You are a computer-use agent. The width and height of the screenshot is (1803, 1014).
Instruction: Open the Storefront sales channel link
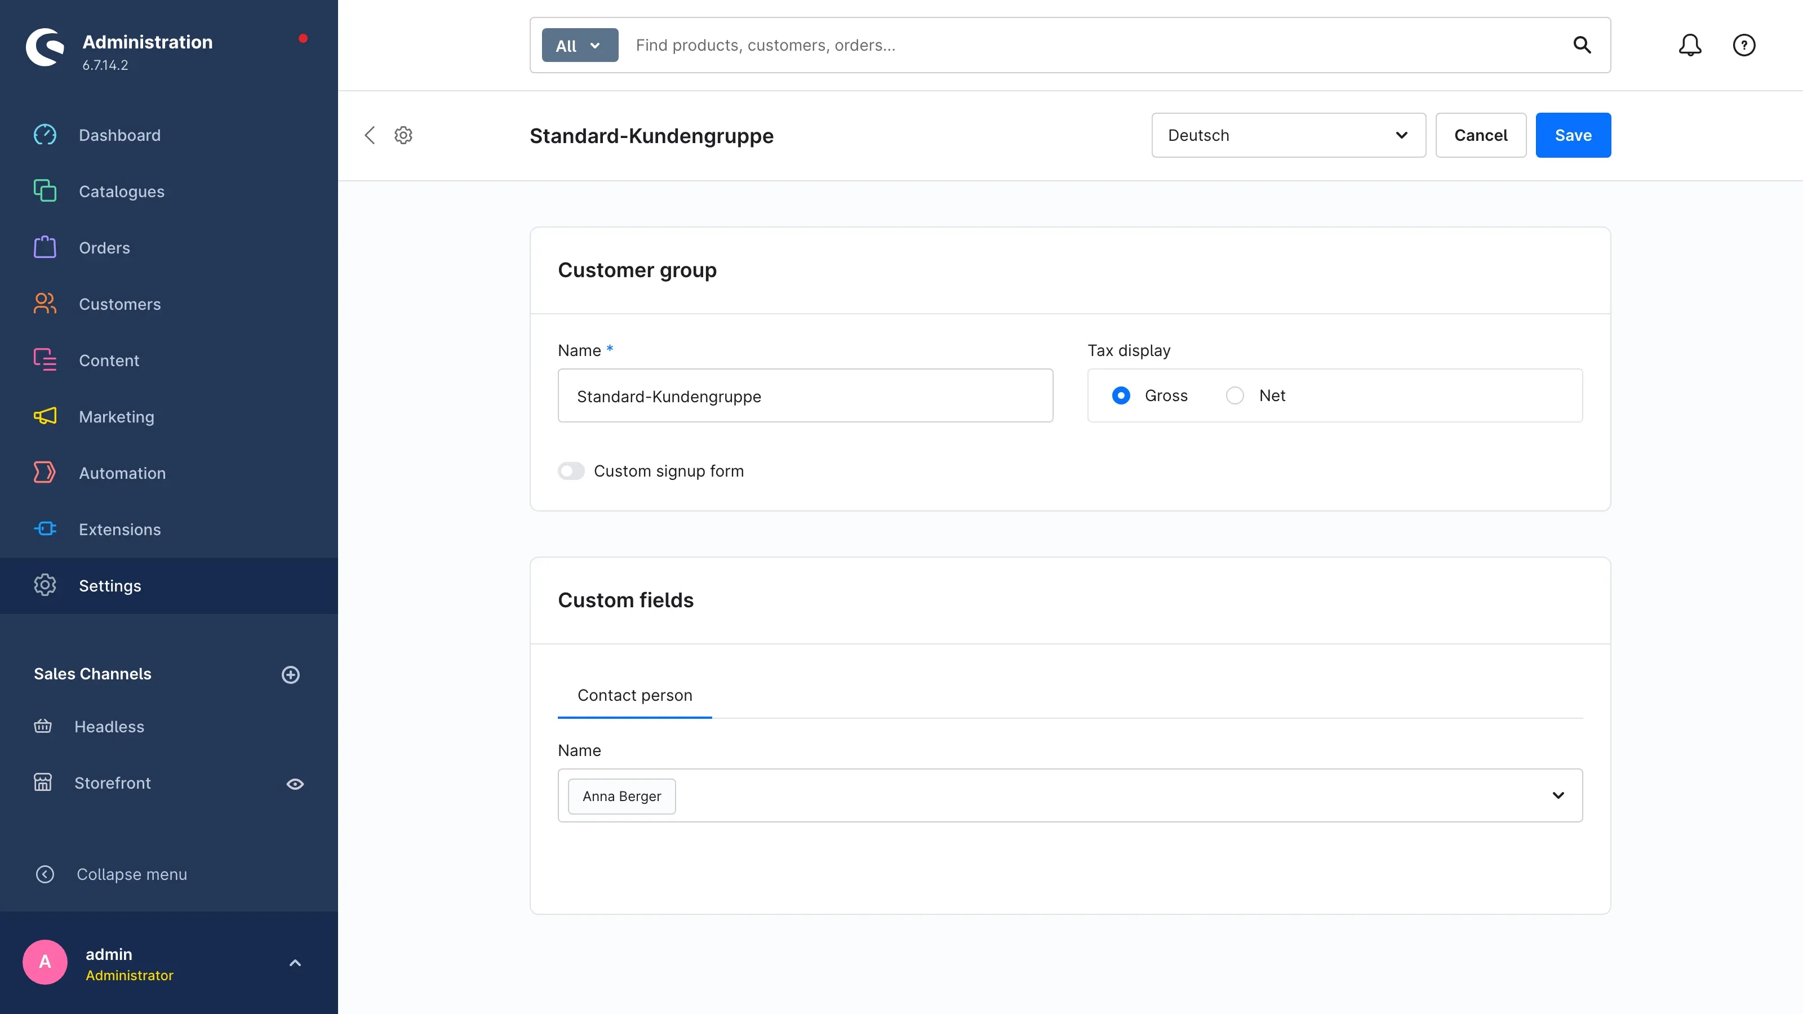click(x=113, y=783)
